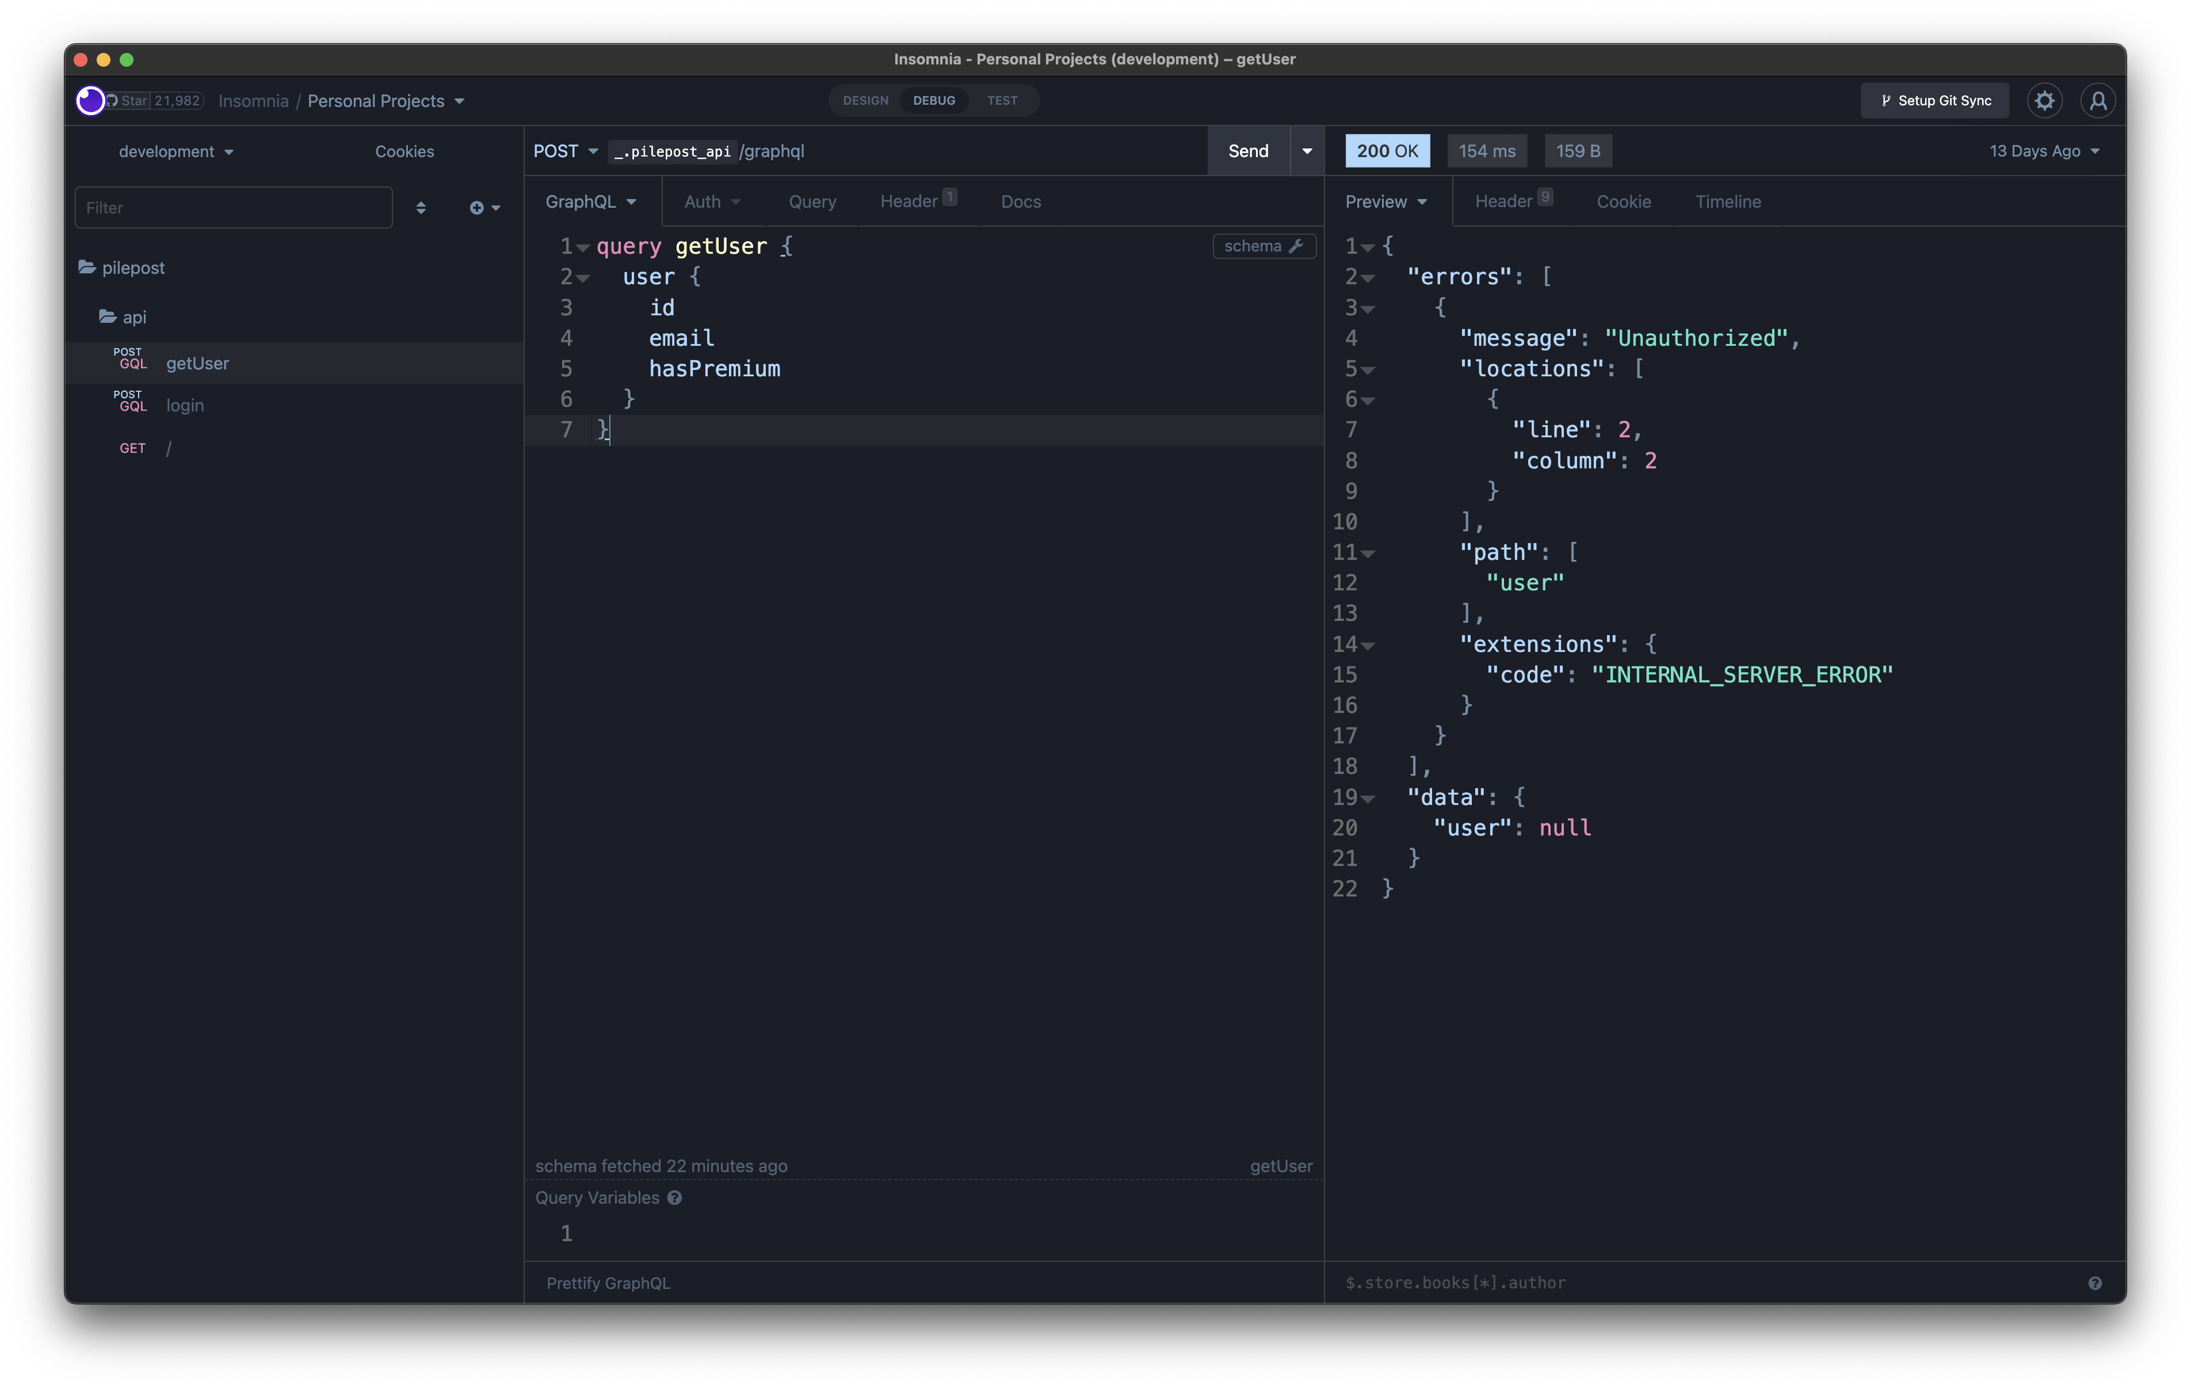The width and height of the screenshot is (2191, 1389).
Task: Click the api folder icon
Action: [x=108, y=316]
